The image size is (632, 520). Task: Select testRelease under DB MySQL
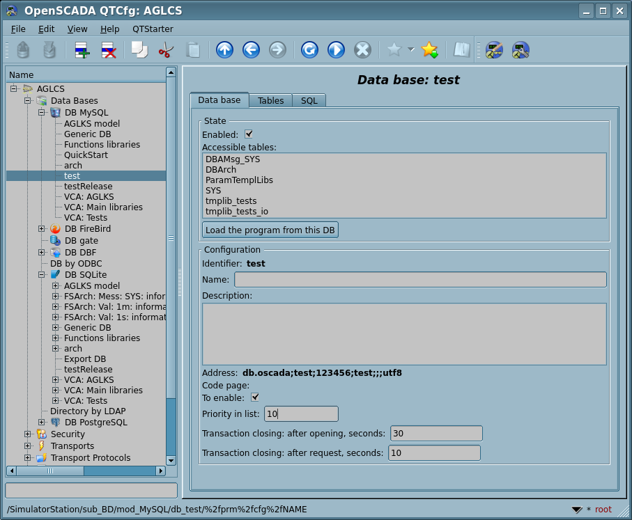click(x=88, y=187)
